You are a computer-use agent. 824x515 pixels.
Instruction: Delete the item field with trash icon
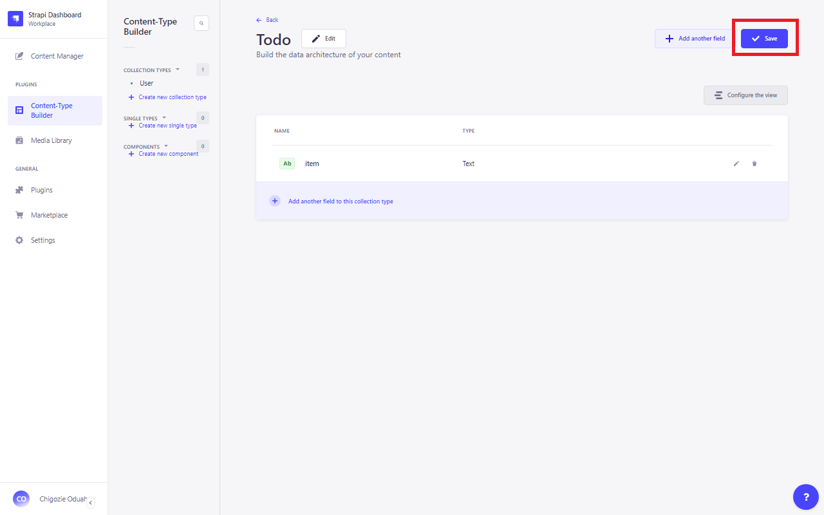tap(754, 164)
